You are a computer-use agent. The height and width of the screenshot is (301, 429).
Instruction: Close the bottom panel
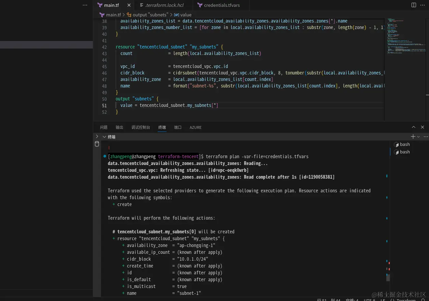pos(423,127)
